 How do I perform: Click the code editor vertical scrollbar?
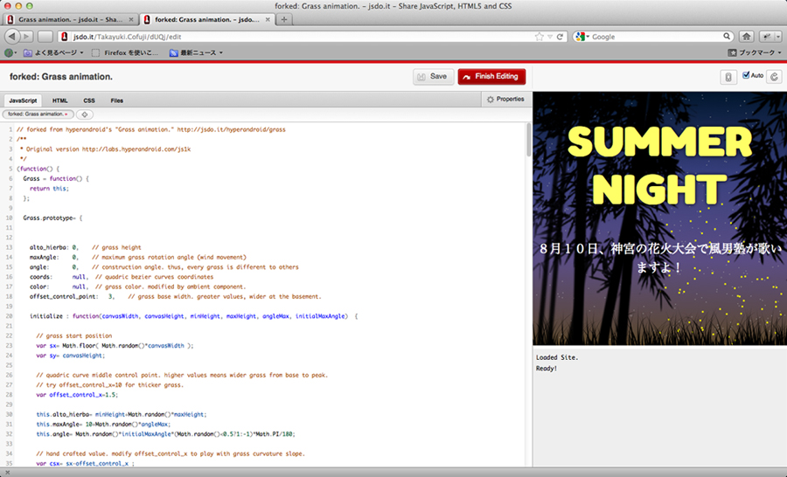pos(527,140)
